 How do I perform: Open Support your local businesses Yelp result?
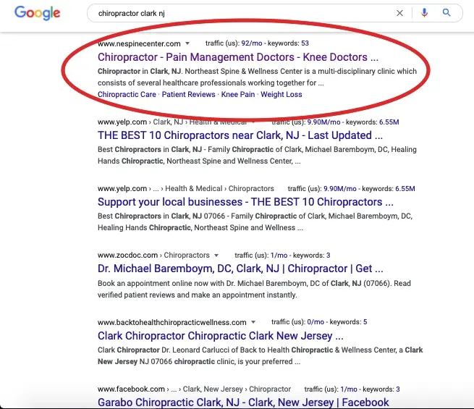[245, 202]
